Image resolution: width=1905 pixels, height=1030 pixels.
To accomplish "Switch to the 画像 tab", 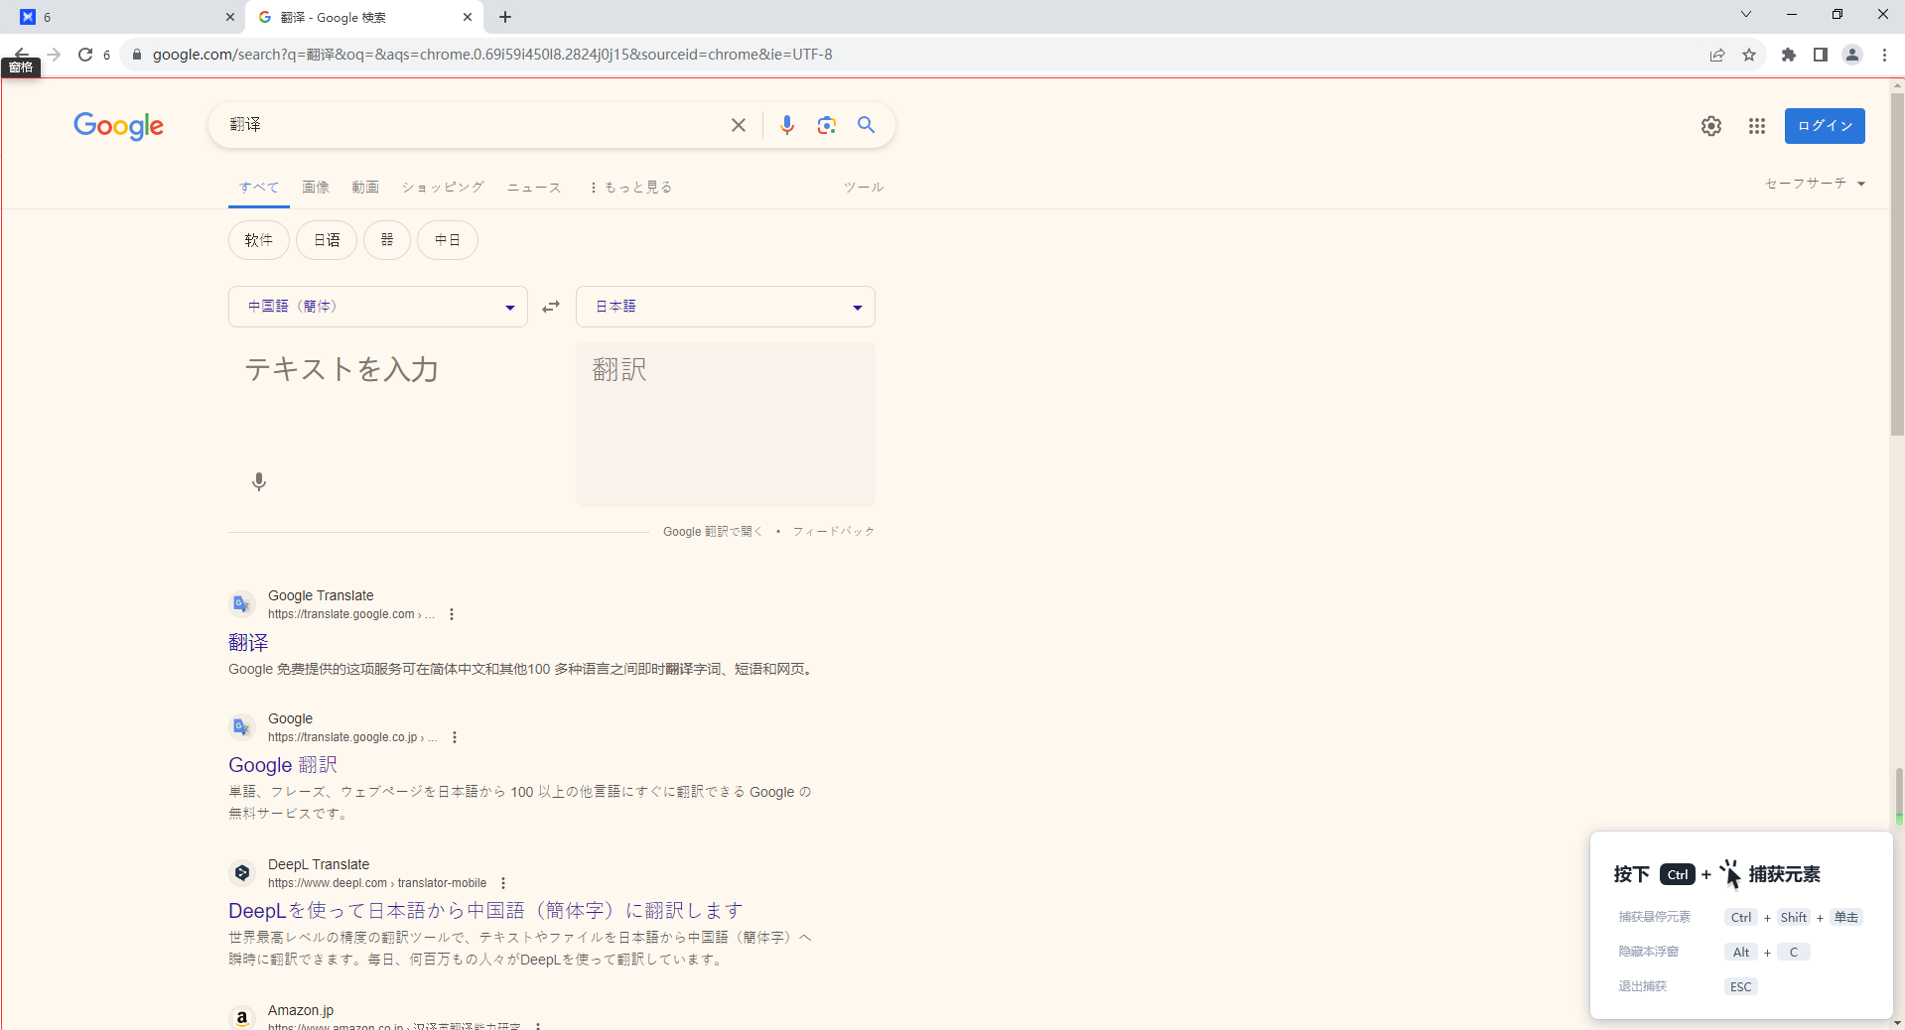I will (x=316, y=187).
